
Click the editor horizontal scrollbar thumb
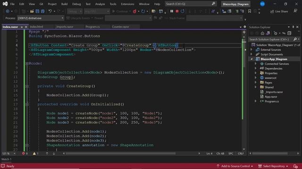click(121, 154)
